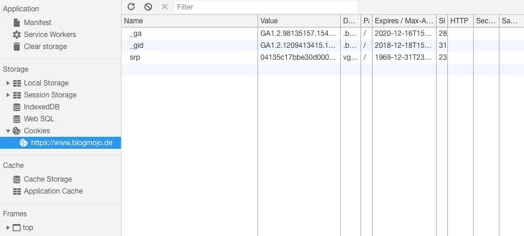
Task: Click the Manifest document icon
Action: (x=16, y=23)
